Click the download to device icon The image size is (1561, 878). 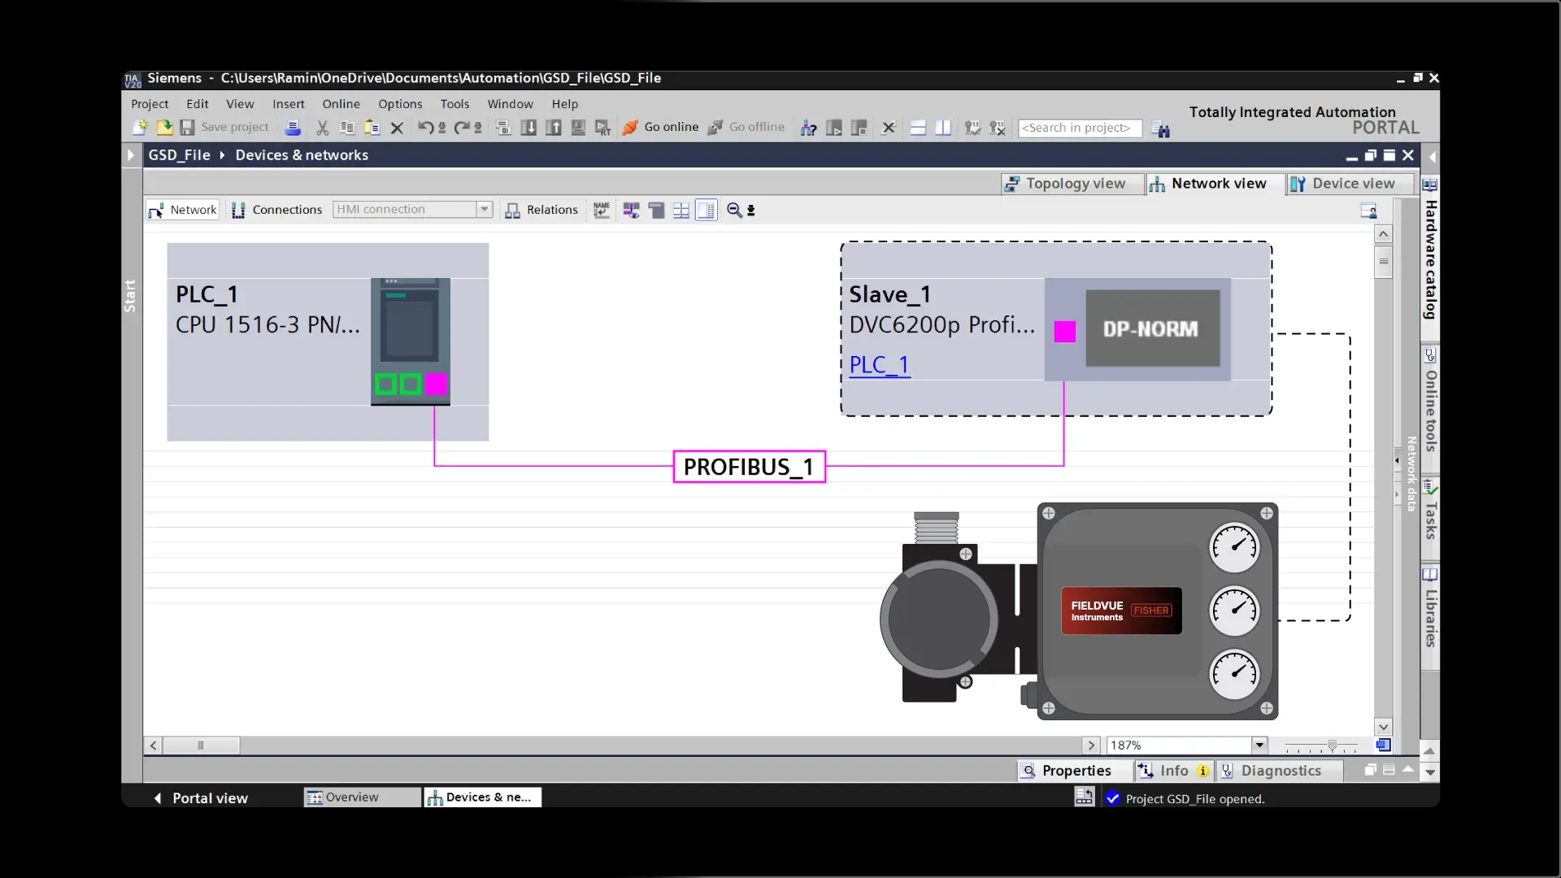pos(528,128)
